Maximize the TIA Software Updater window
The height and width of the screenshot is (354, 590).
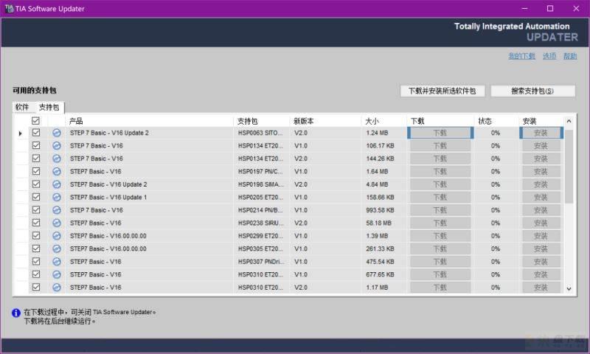point(550,8)
